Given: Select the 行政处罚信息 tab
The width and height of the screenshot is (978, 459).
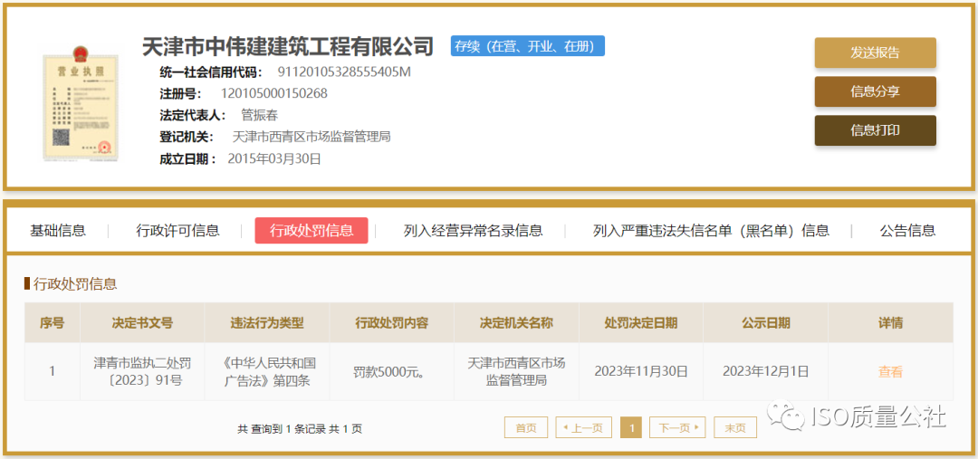Looking at the screenshot, I should (312, 230).
